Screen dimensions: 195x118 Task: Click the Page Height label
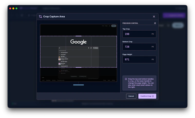click(x=127, y=54)
